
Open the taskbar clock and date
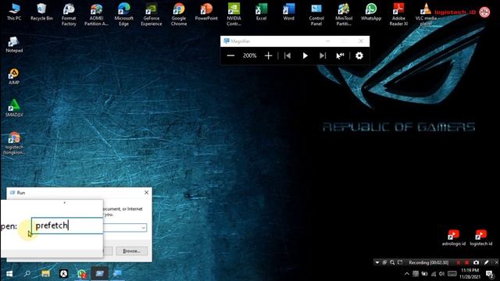470,274
